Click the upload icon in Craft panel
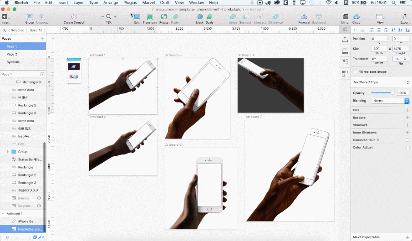Viewport: 412px width, 241px height. [345, 40]
